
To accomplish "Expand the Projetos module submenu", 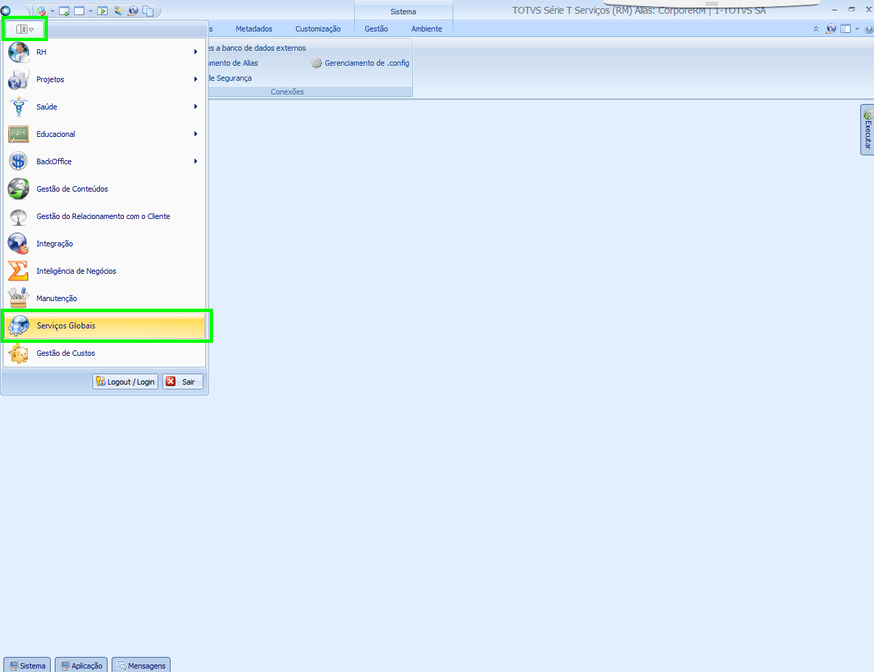I will (x=104, y=79).
